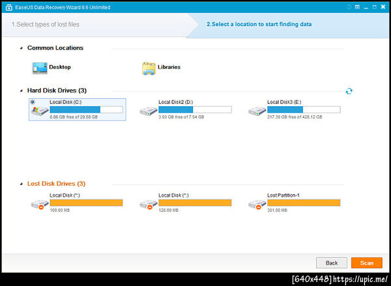Click the orange bar of Lost Partition-1
Screen dimensions: 391x286
point(304,203)
